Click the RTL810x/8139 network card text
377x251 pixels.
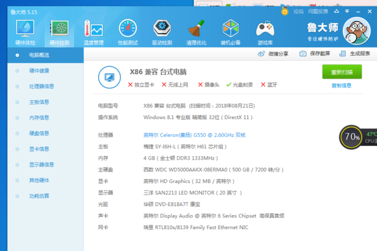(196, 227)
